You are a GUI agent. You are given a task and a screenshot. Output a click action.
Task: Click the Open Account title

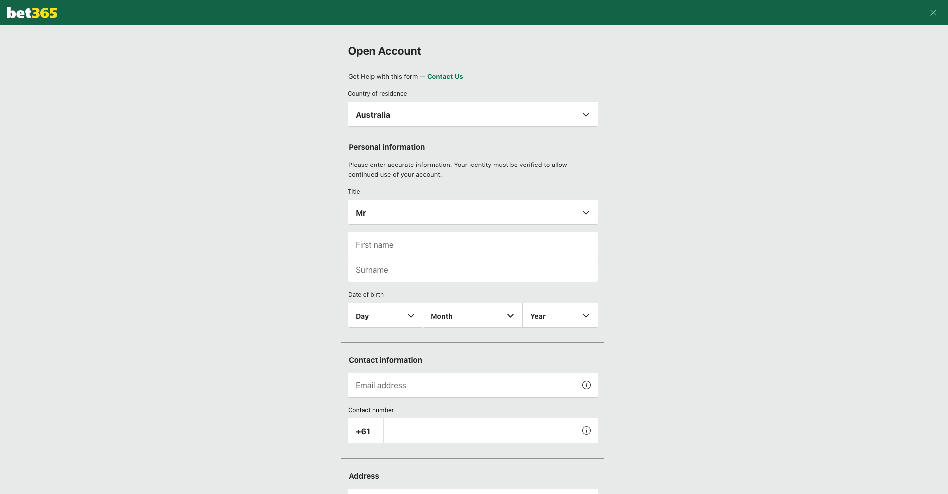pos(384,51)
